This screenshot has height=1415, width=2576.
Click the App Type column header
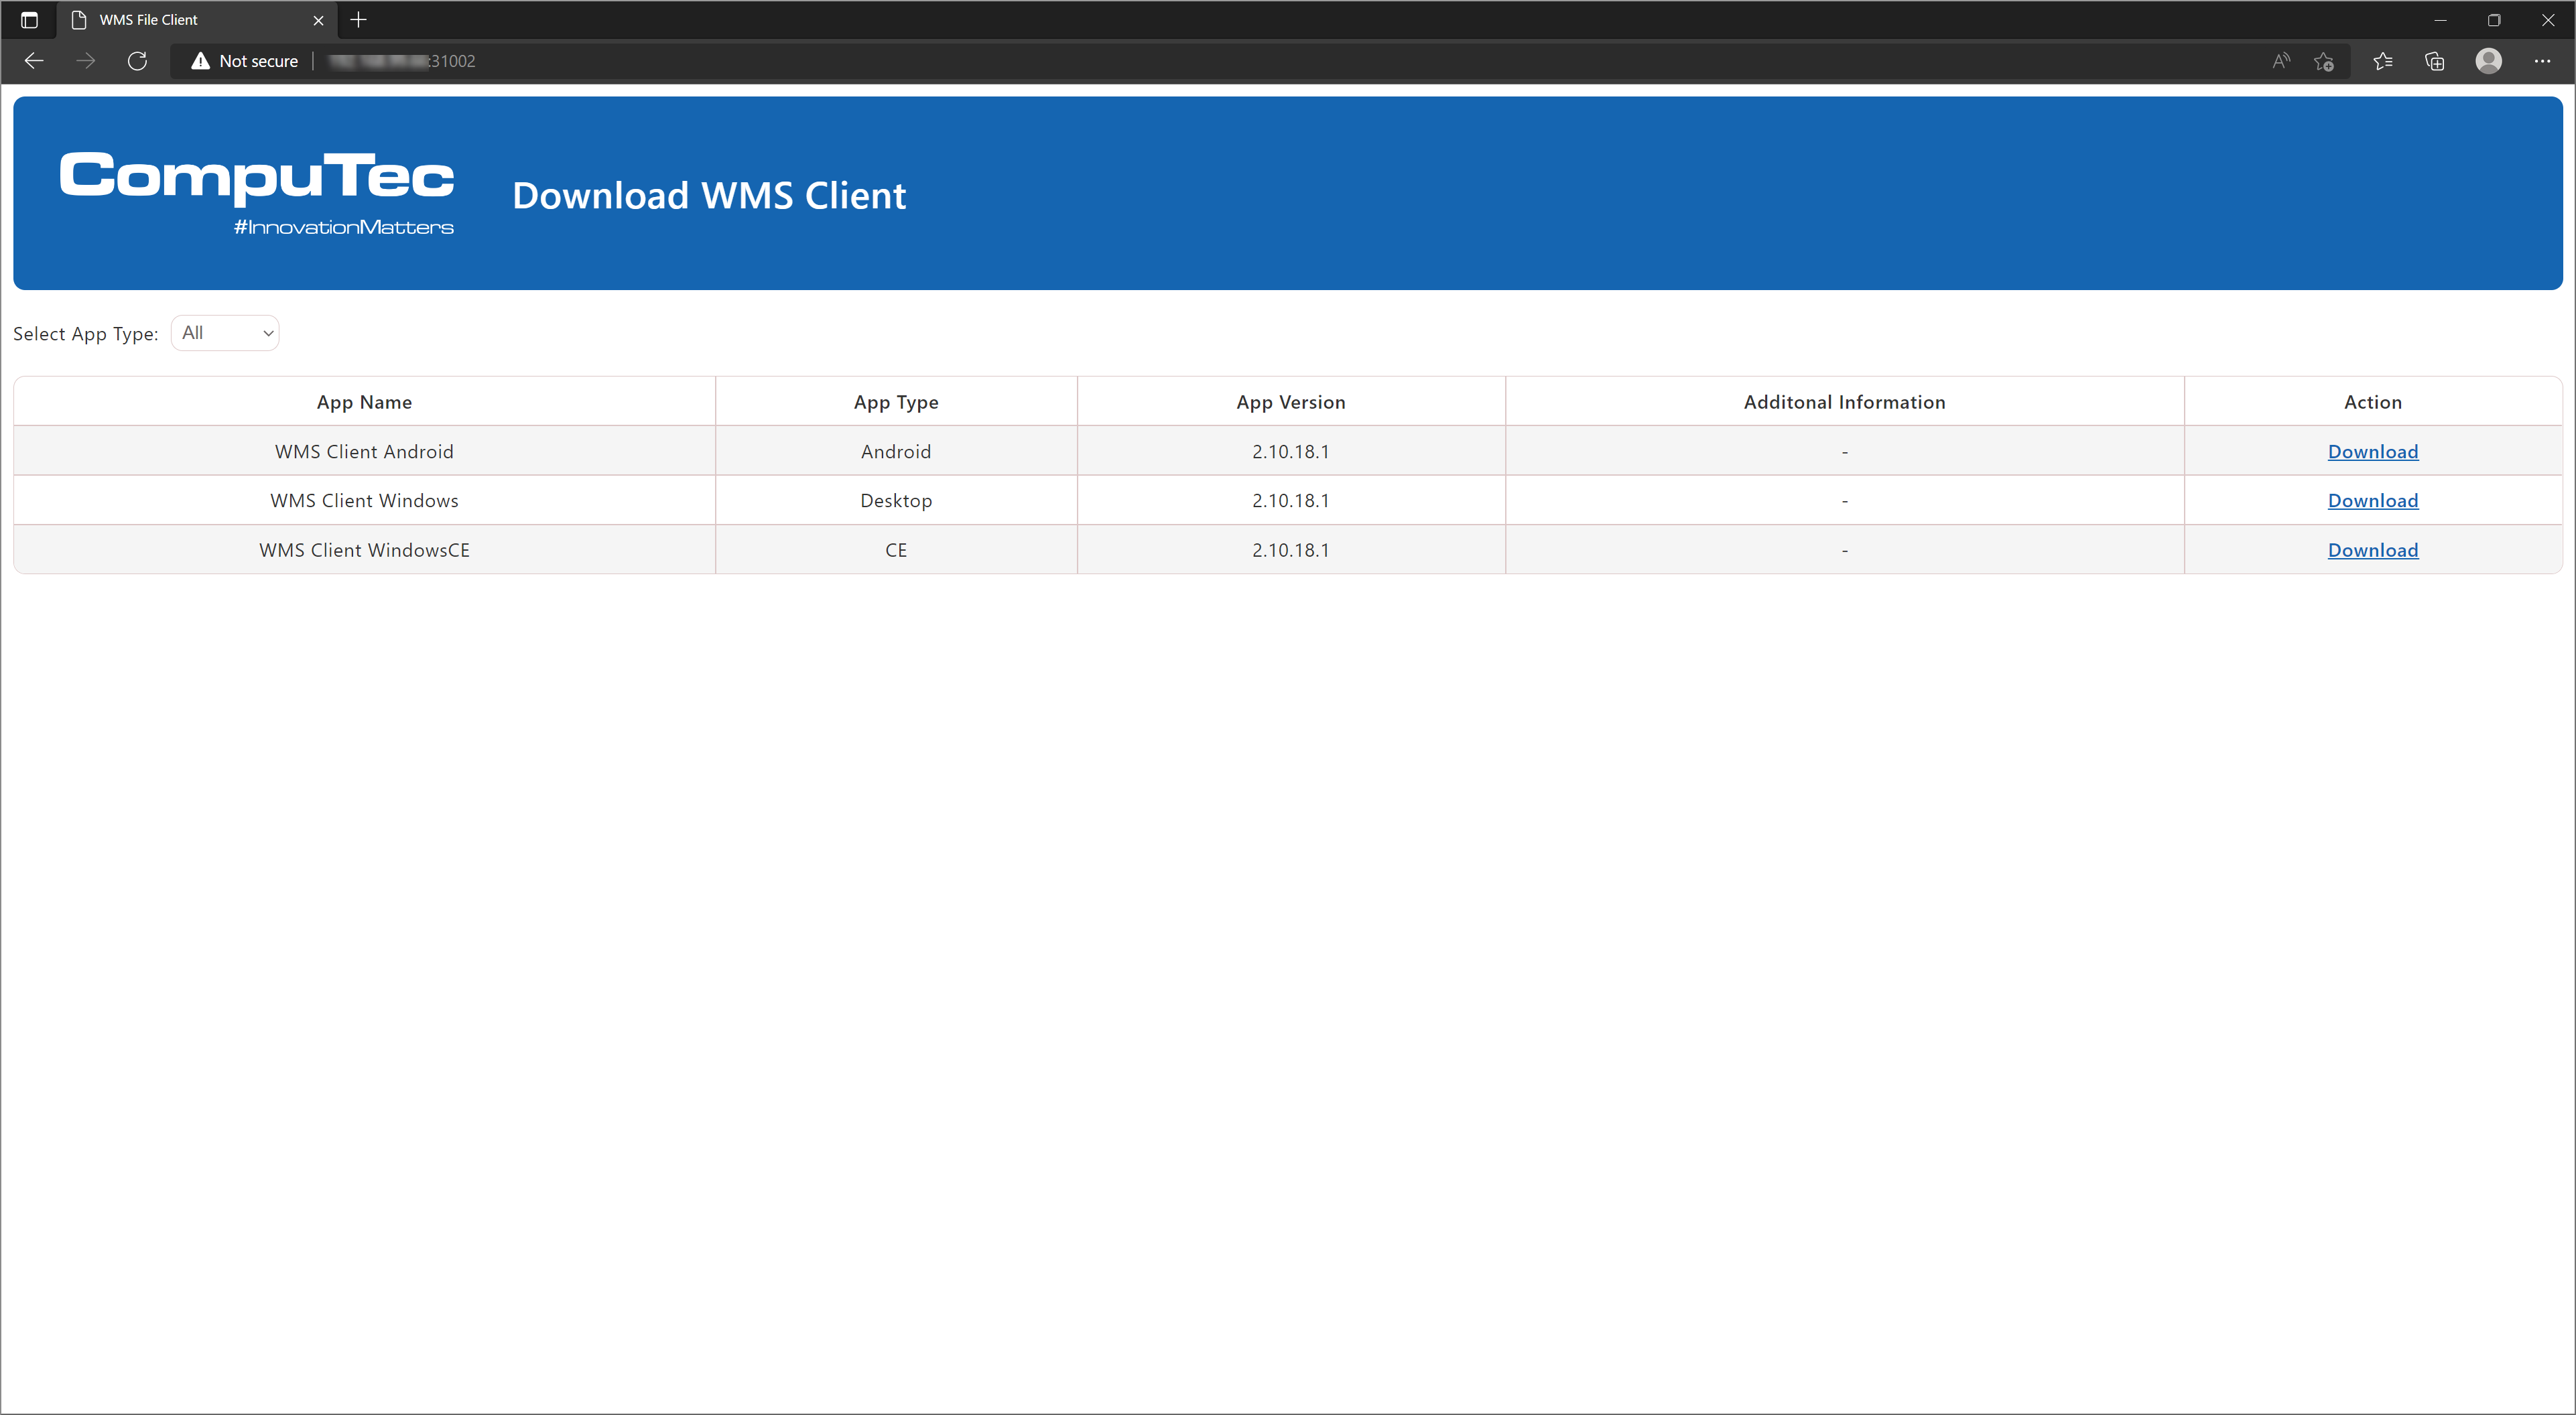(x=896, y=402)
